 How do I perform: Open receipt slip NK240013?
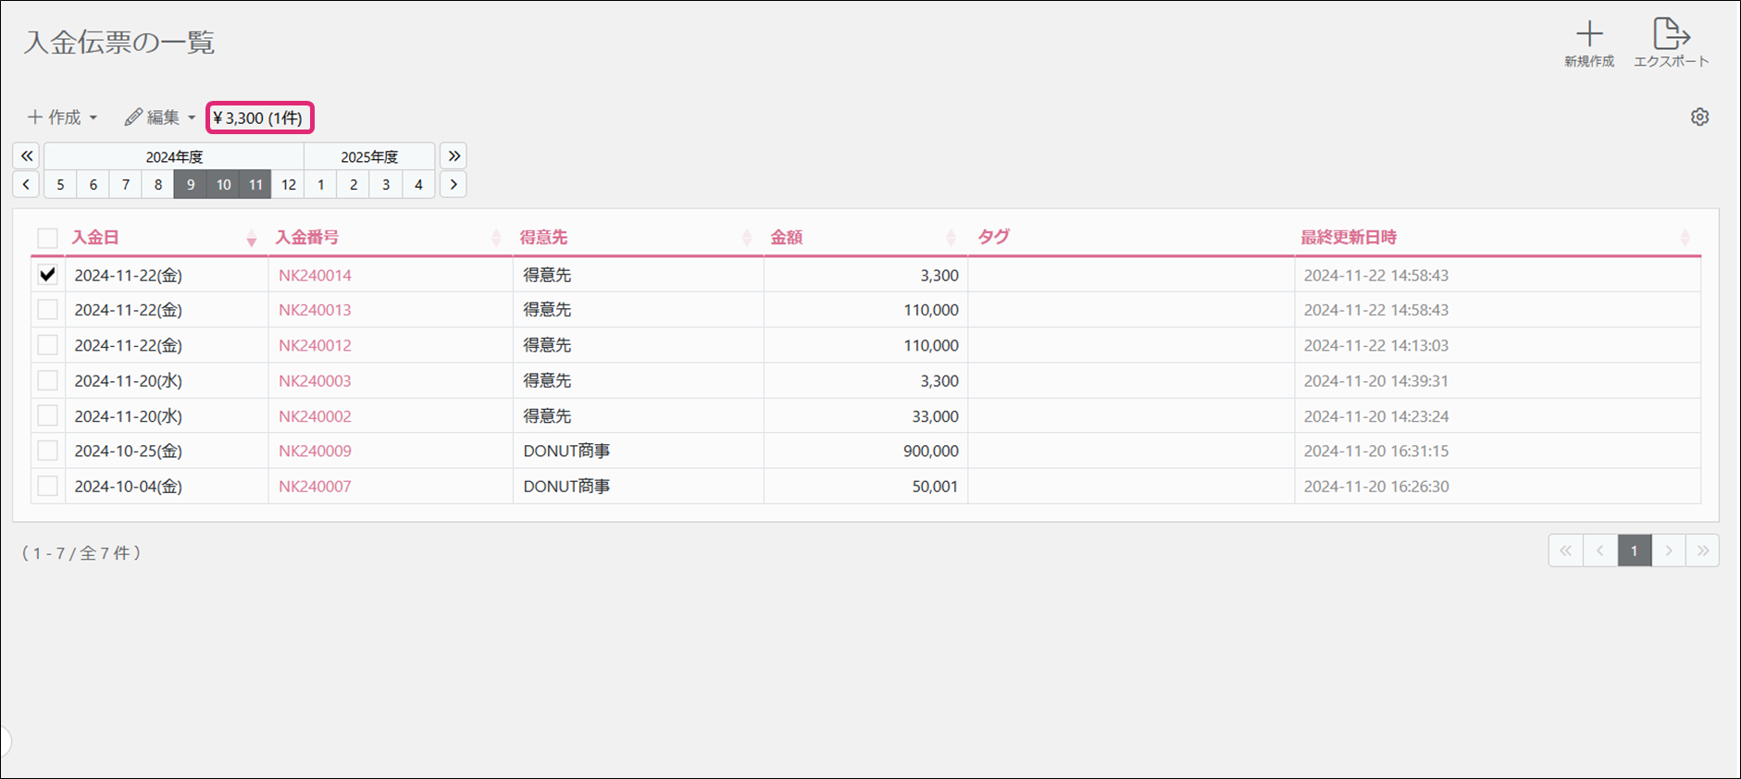point(315,310)
